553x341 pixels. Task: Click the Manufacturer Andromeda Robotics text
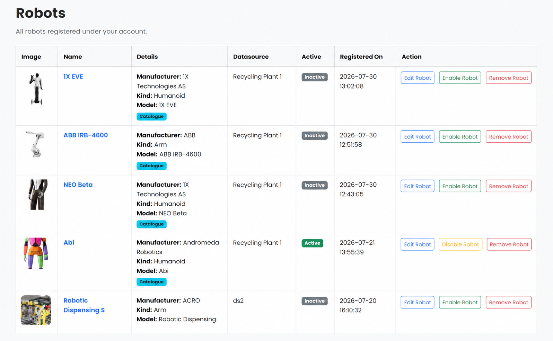178,247
